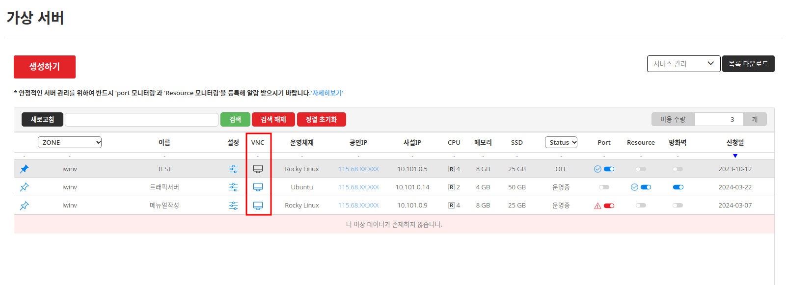Pin the 메뉴얼작성 server row
This screenshot has width=787, height=285.
click(24, 206)
